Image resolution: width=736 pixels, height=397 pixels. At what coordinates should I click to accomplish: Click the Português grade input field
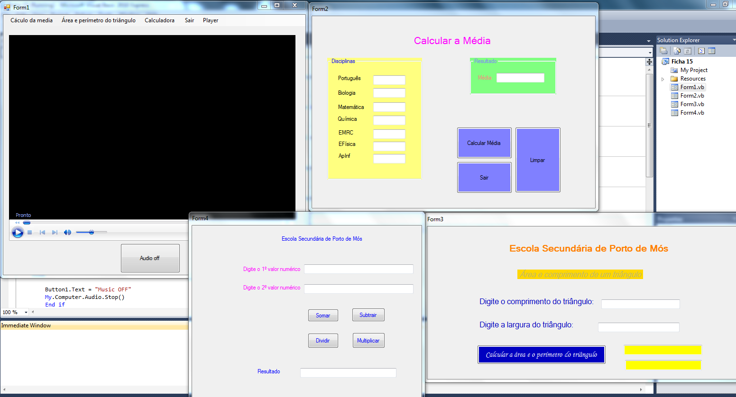[x=389, y=80]
